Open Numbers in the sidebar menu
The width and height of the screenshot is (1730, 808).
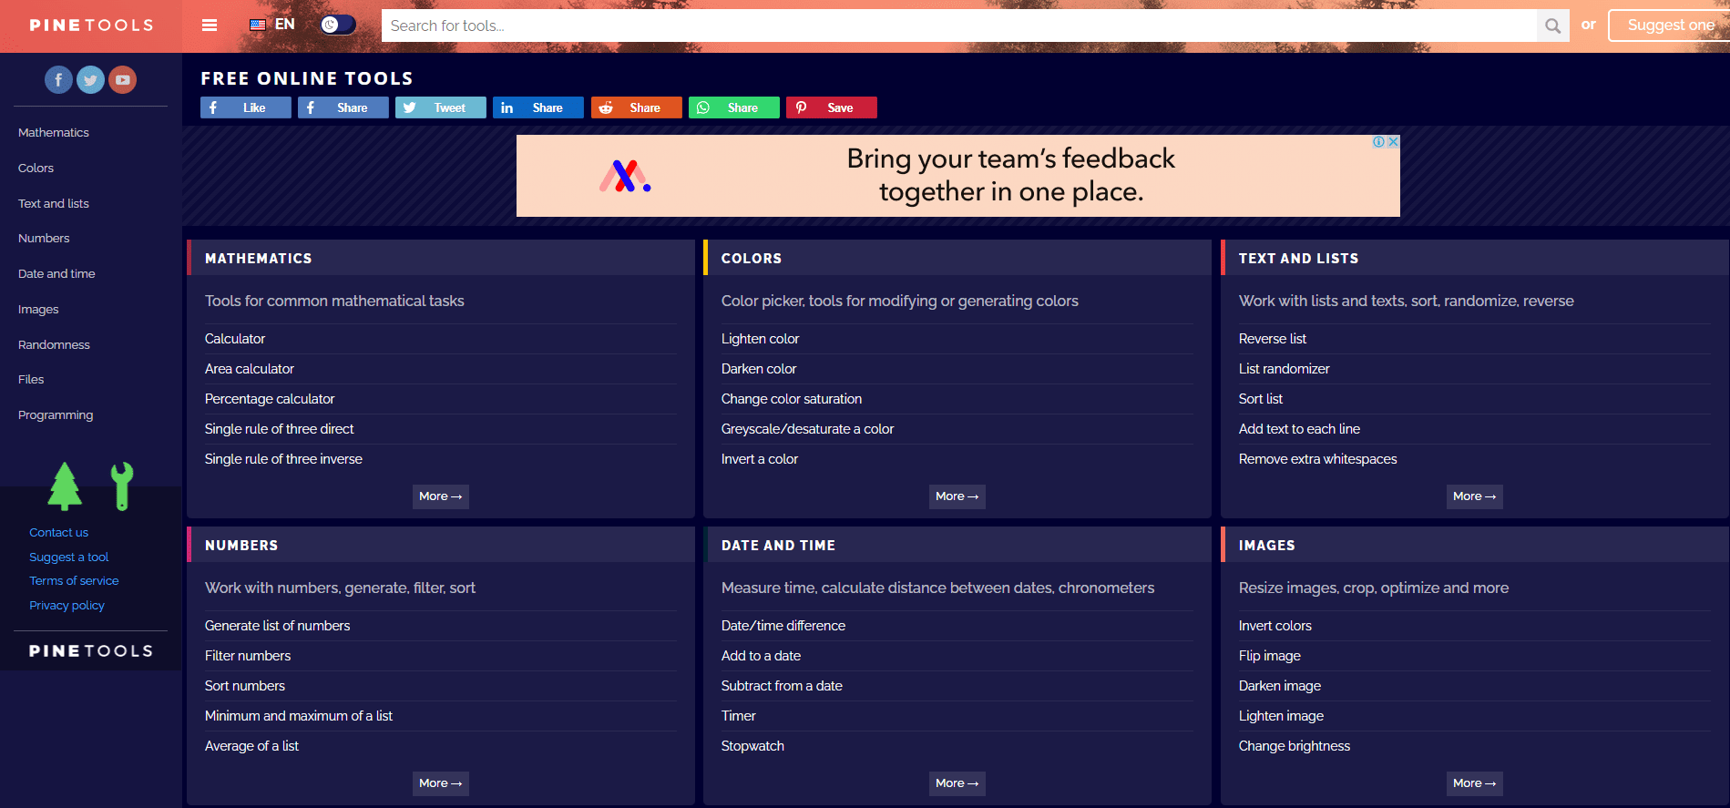tap(44, 239)
